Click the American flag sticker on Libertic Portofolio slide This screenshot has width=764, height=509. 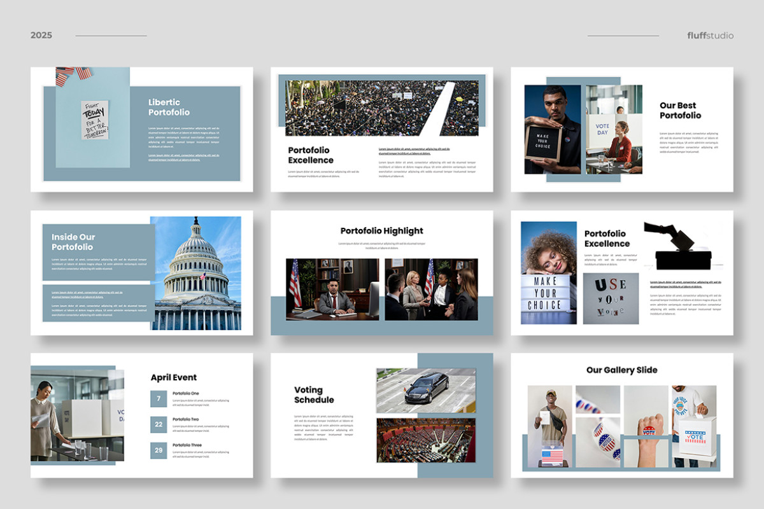coord(70,73)
